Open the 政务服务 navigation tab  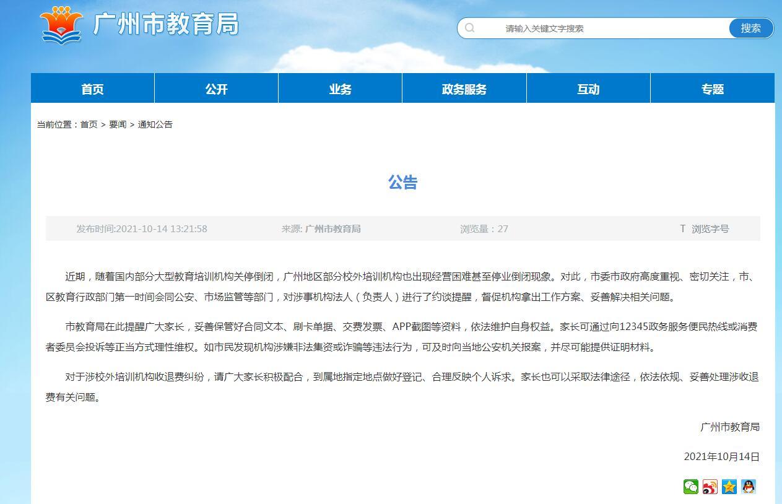(x=464, y=89)
